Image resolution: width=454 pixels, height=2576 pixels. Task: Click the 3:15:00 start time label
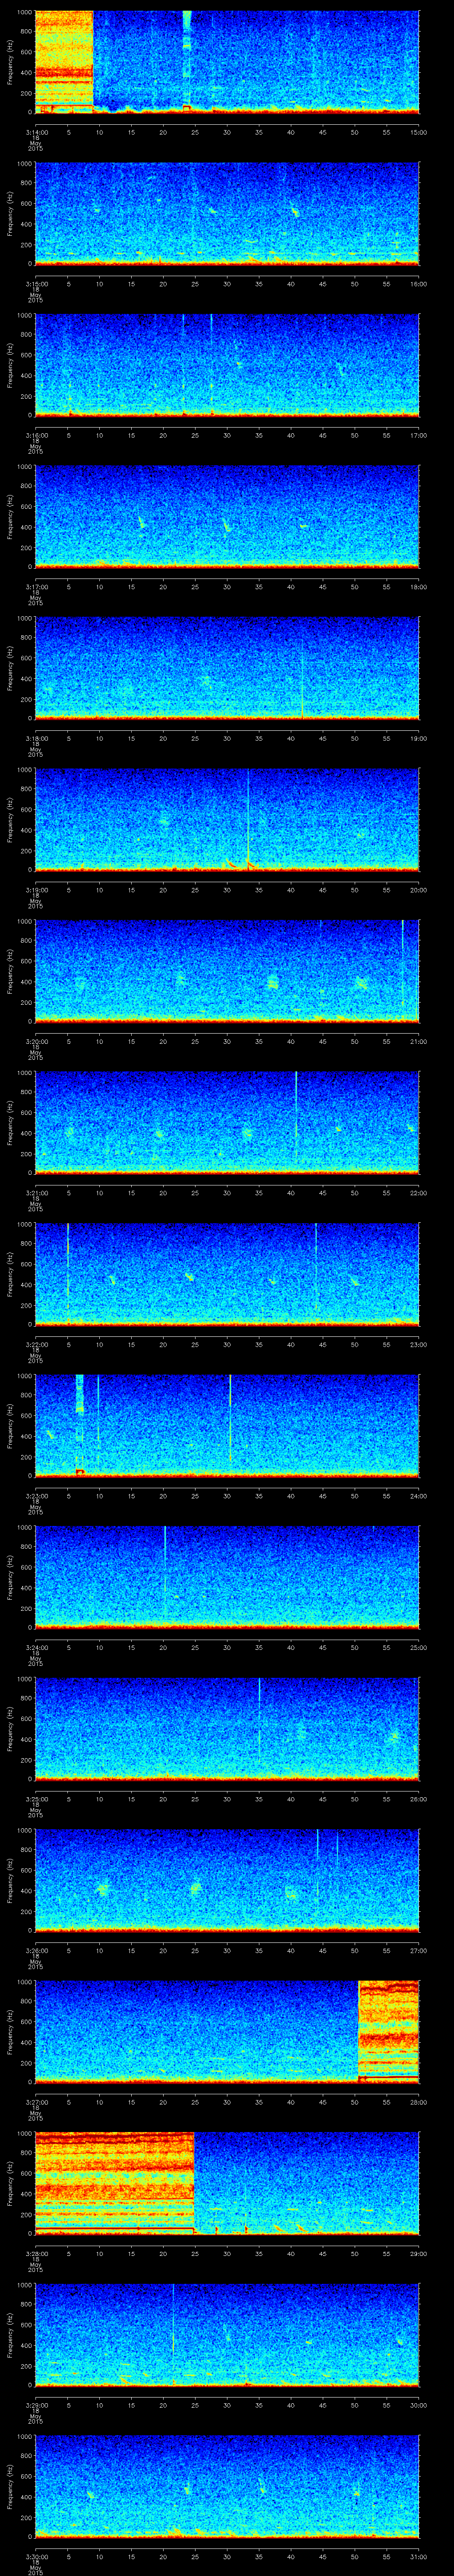(36, 284)
